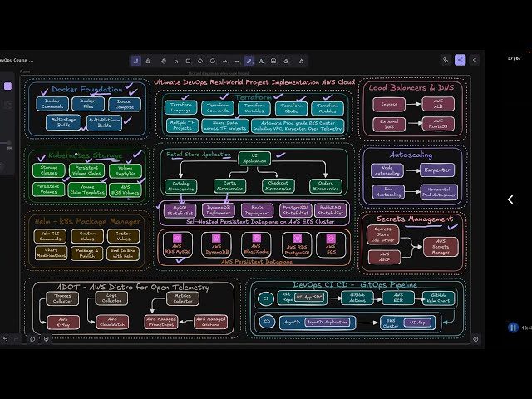The image size is (532, 399).
Task: Select the Catalog Microservice box
Action: [180, 186]
